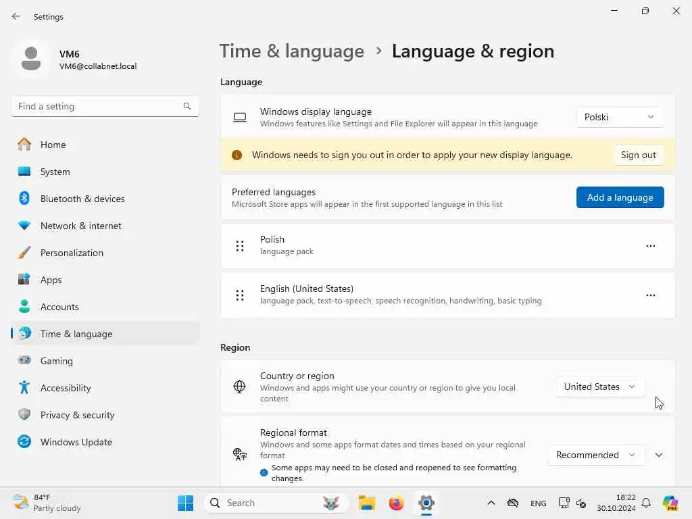Viewport: 692px width, 519px height.
Task: Select the English (United States) language row
Action: [x=447, y=295]
